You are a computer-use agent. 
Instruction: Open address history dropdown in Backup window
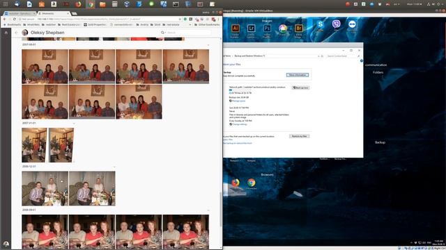318,56
